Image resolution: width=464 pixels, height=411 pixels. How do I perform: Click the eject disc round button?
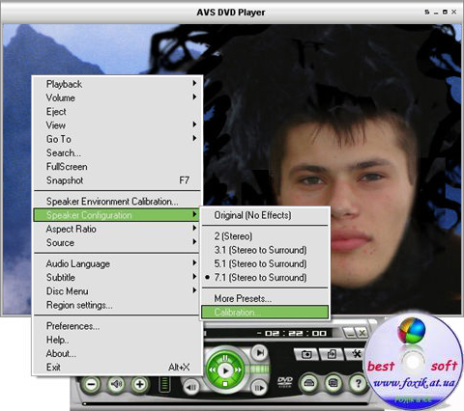coord(309,383)
